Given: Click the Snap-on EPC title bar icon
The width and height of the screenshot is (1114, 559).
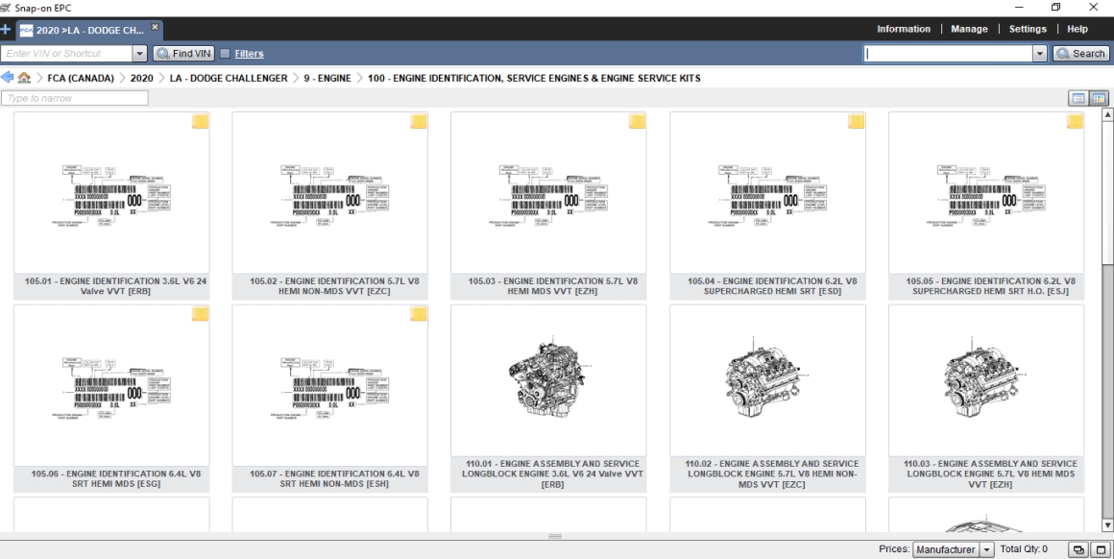Looking at the screenshot, I should (x=6, y=8).
